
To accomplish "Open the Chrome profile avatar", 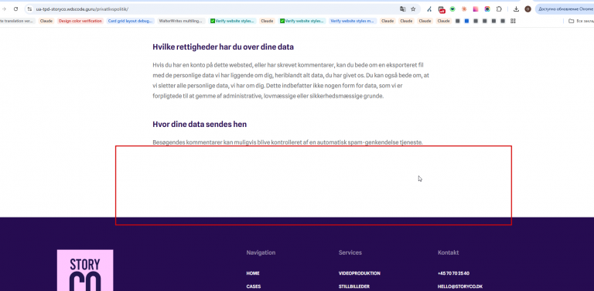I will [527, 9].
